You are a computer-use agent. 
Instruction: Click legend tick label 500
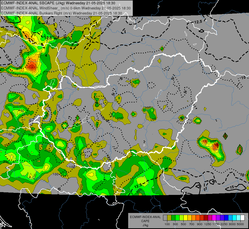click(183, 224)
